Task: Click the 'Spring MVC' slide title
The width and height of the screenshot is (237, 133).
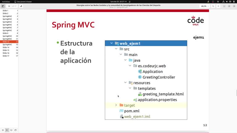Action: (x=73, y=25)
